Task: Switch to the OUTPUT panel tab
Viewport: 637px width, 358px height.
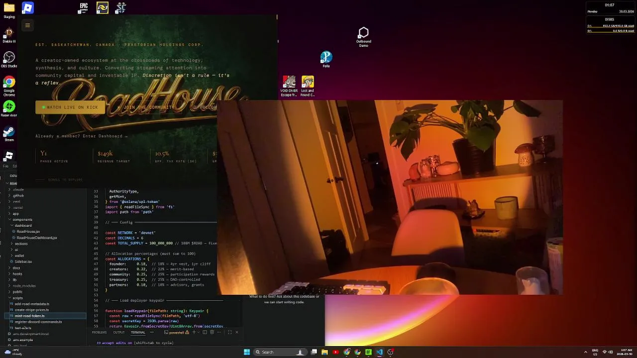Action: click(x=119, y=332)
